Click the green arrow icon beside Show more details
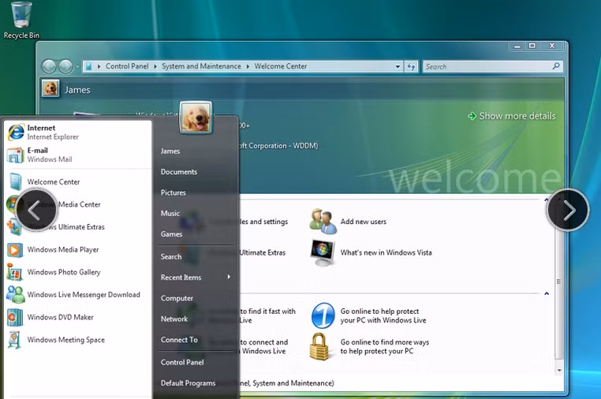601x399 pixels. 472,116
